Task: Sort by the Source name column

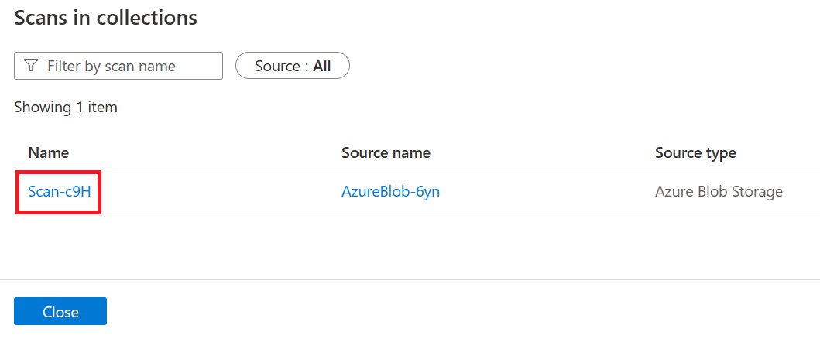Action: click(386, 152)
